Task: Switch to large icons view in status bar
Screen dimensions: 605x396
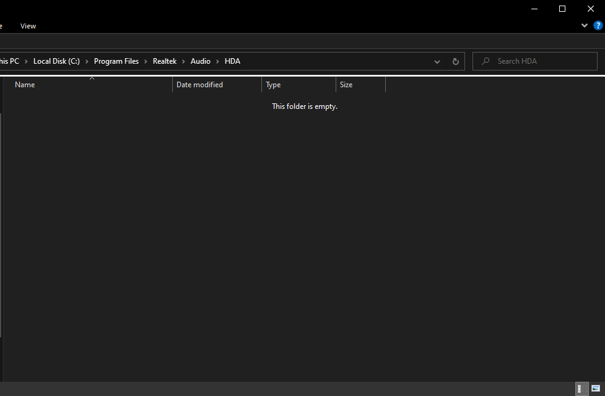Action: click(x=596, y=389)
